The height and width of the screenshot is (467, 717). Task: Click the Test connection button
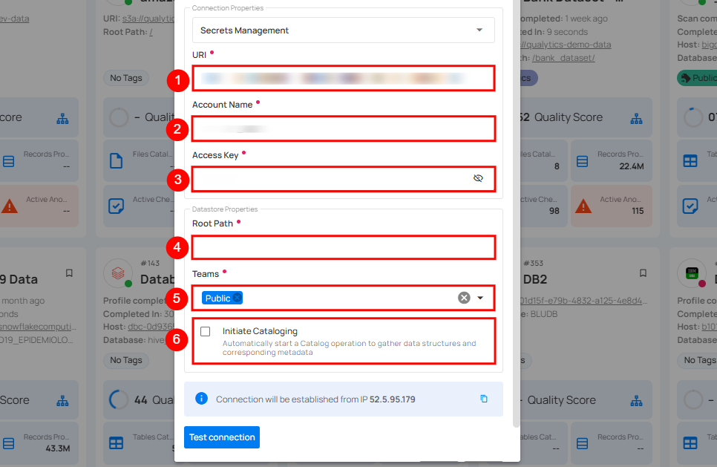click(221, 437)
